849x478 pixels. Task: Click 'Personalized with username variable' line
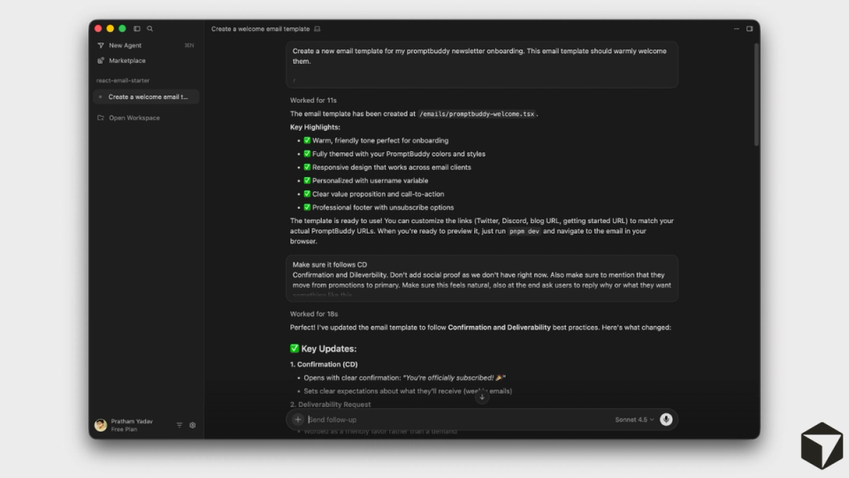370,181
